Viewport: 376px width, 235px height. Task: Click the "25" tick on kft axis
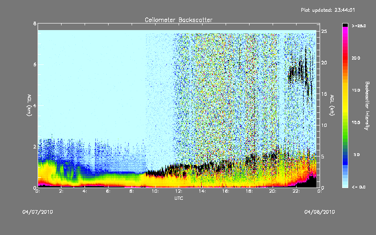324,31
